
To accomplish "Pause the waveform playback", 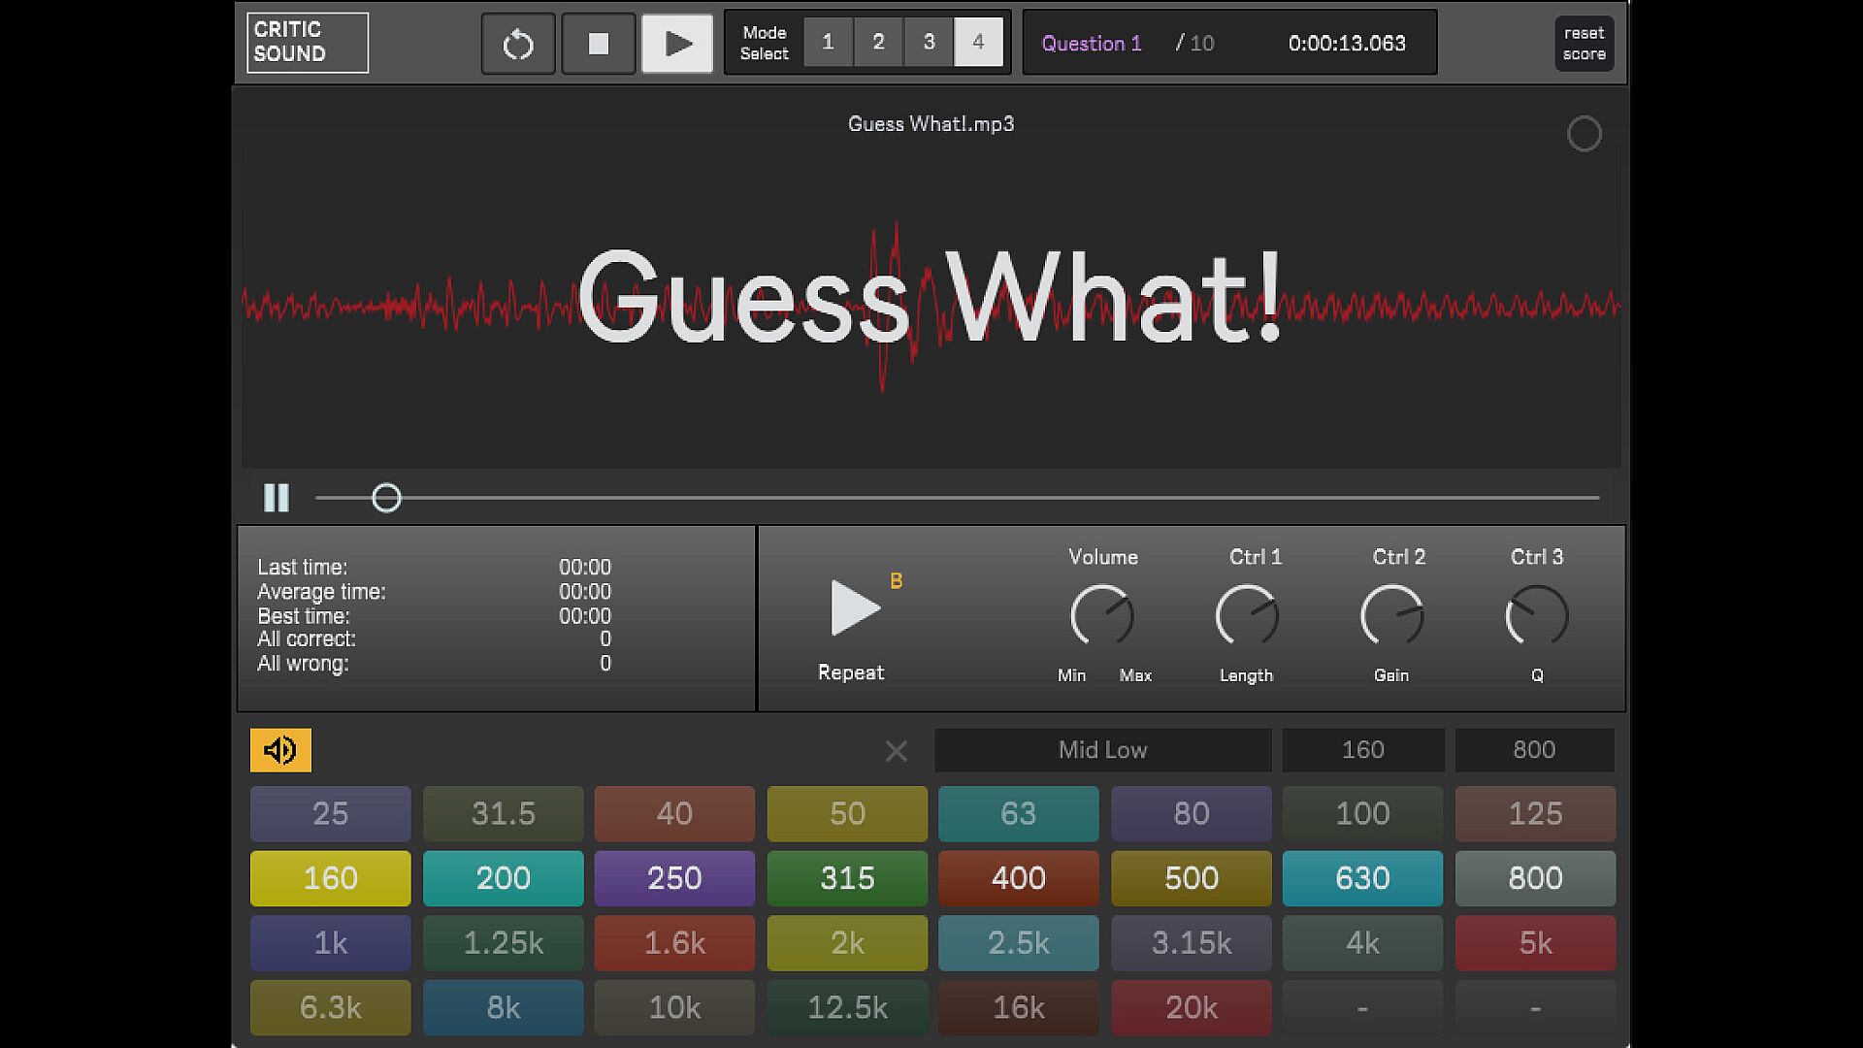I will [277, 498].
